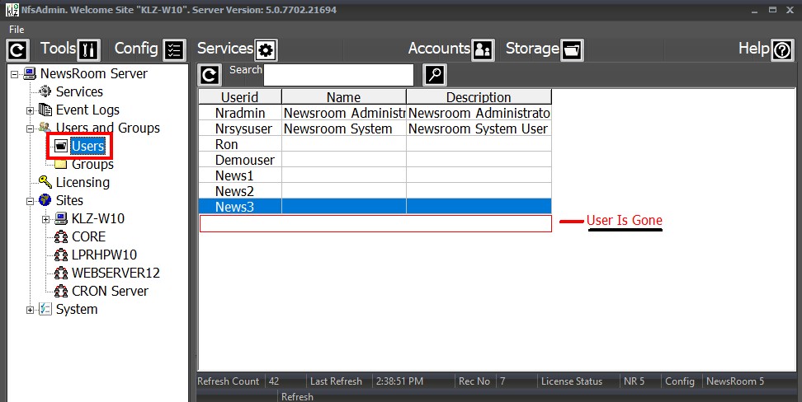Image resolution: width=802 pixels, height=402 pixels.
Task: Select the Sites tree item
Action: tap(69, 200)
